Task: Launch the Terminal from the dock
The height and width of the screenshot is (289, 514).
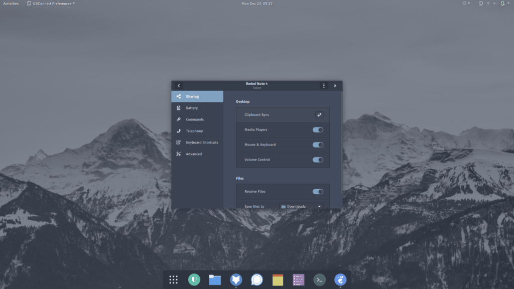Action: tap(320, 280)
